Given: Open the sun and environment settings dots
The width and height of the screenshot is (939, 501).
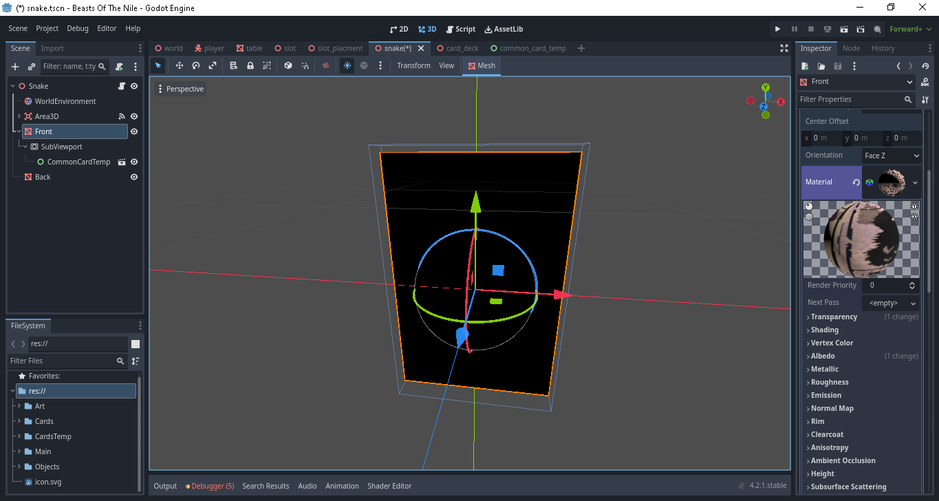Looking at the screenshot, I should 380,65.
